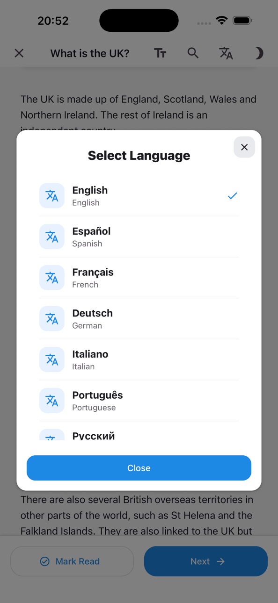Click the translate icon beside Español

[x=52, y=237]
